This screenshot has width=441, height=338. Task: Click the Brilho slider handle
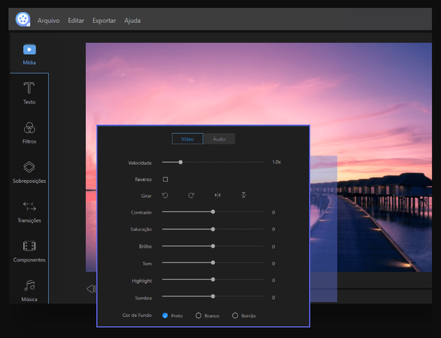tap(213, 246)
